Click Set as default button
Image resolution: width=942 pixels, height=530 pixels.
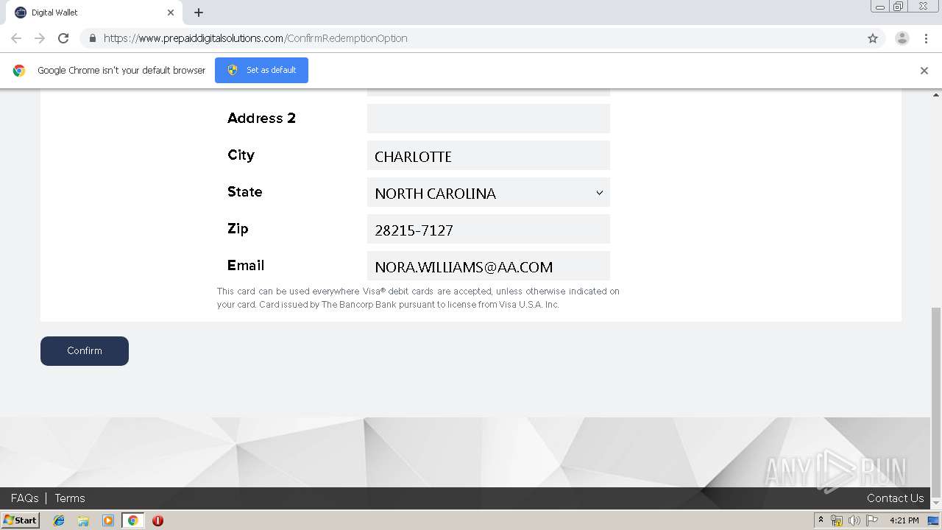(x=261, y=70)
